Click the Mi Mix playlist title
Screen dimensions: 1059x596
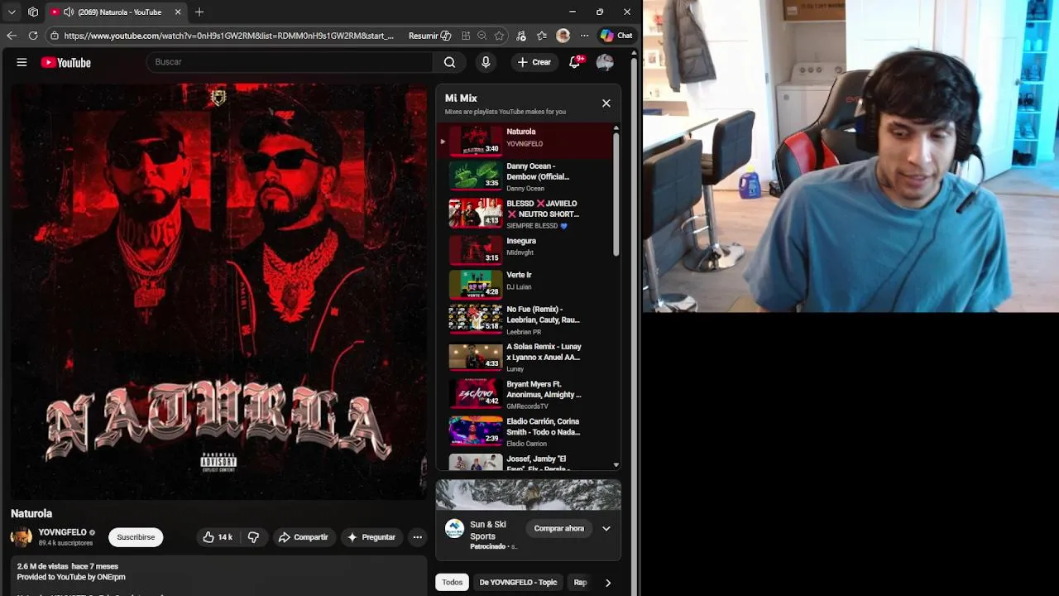tap(461, 99)
